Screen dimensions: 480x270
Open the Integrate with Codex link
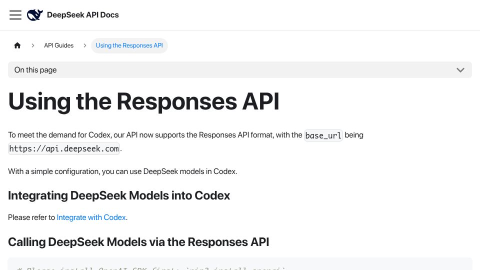tap(91, 217)
